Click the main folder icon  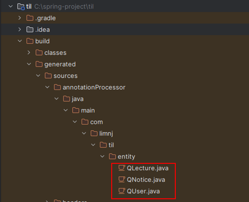click(x=76, y=110)
